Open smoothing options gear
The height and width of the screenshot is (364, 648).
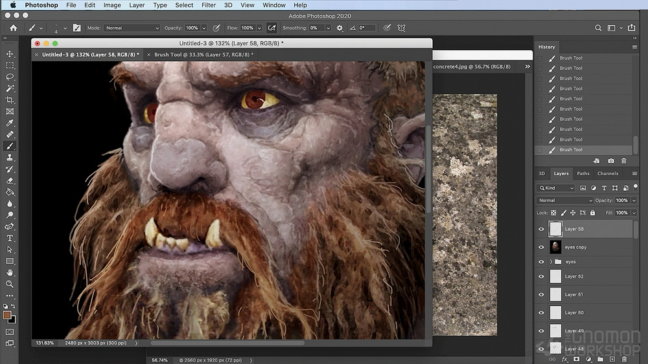coord(340,28)
